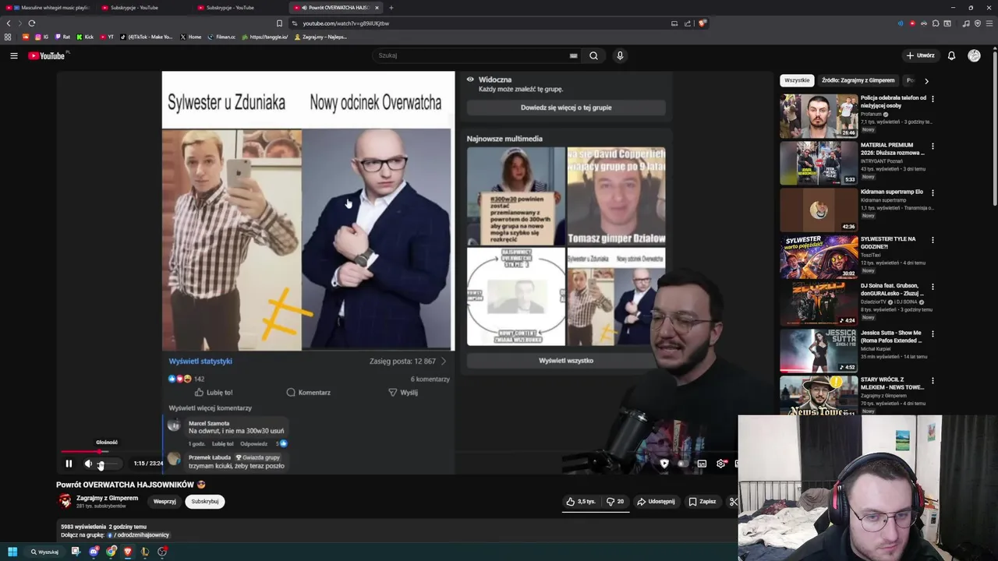
Task: Select Źródło: Zagrajmy z Gimperem chip
Action: tap(858, 80)
